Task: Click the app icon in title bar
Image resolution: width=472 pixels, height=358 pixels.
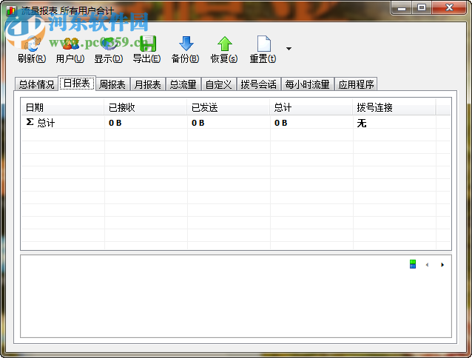Action: pyautogui.click(x=11, y=10)
